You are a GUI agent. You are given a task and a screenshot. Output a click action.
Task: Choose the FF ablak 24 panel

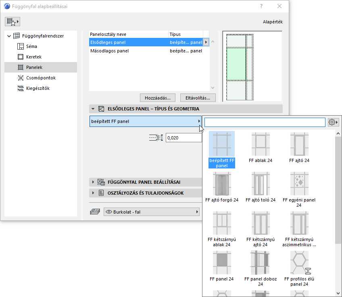coord(261,148)
